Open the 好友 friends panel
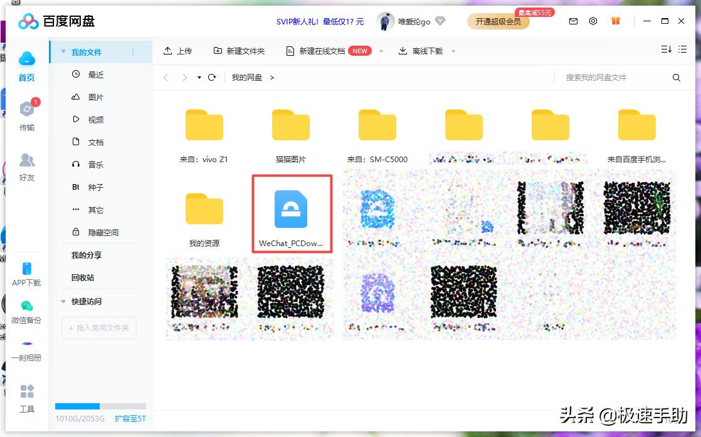The image size is (701, 437). tap(27, 167)
